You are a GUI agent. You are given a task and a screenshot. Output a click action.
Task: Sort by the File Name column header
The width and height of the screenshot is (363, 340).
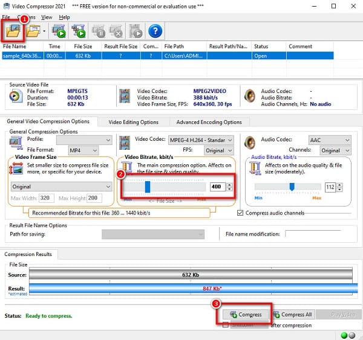tap(22, 47)
